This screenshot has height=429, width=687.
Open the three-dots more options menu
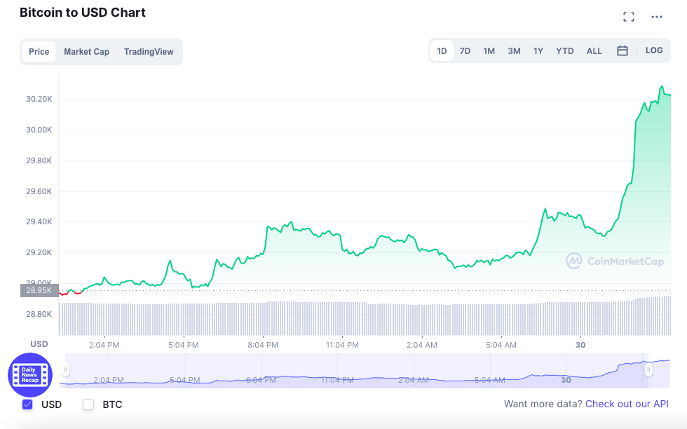pyautogui.click(x=657, y=17)
